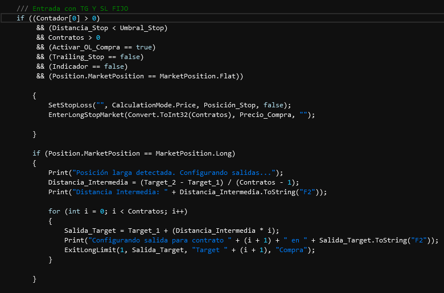This screenshot has height=293, width=444.
Task: Click the 'Distancia_Stop' variable in the condition
Action: (x=80, y=28)
